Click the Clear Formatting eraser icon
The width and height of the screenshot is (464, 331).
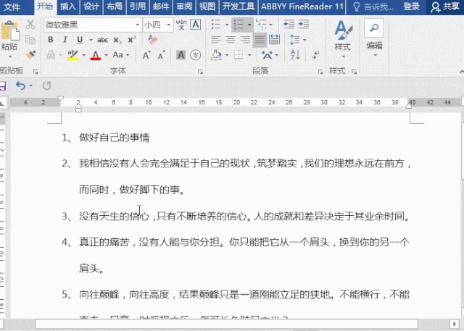153,39
